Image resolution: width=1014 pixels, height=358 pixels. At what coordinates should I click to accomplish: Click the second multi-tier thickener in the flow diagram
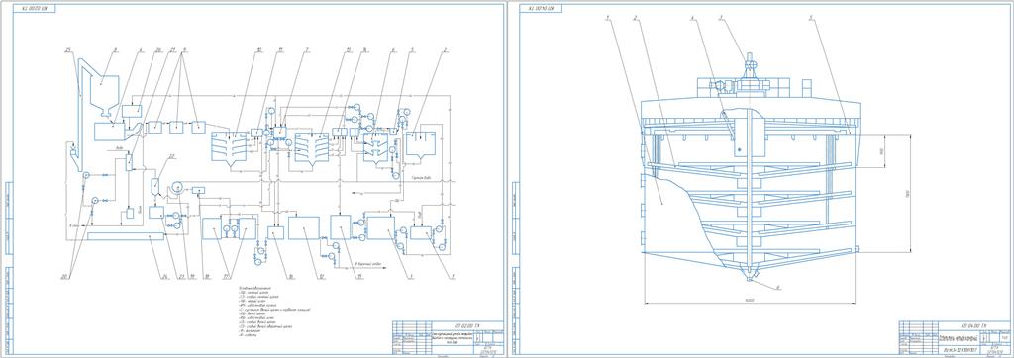[x=312, y=148]
